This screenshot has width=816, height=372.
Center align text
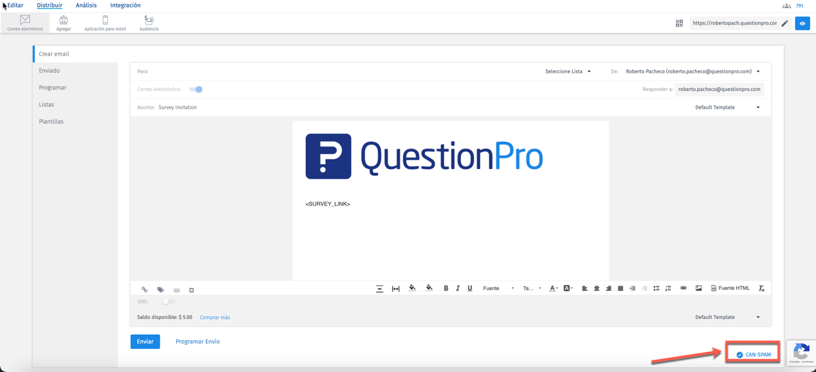coord(597,289)
